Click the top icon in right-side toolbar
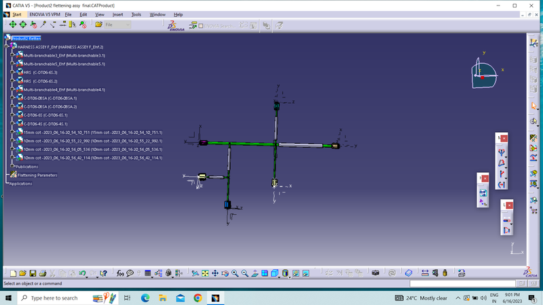 tap(533, 43)
